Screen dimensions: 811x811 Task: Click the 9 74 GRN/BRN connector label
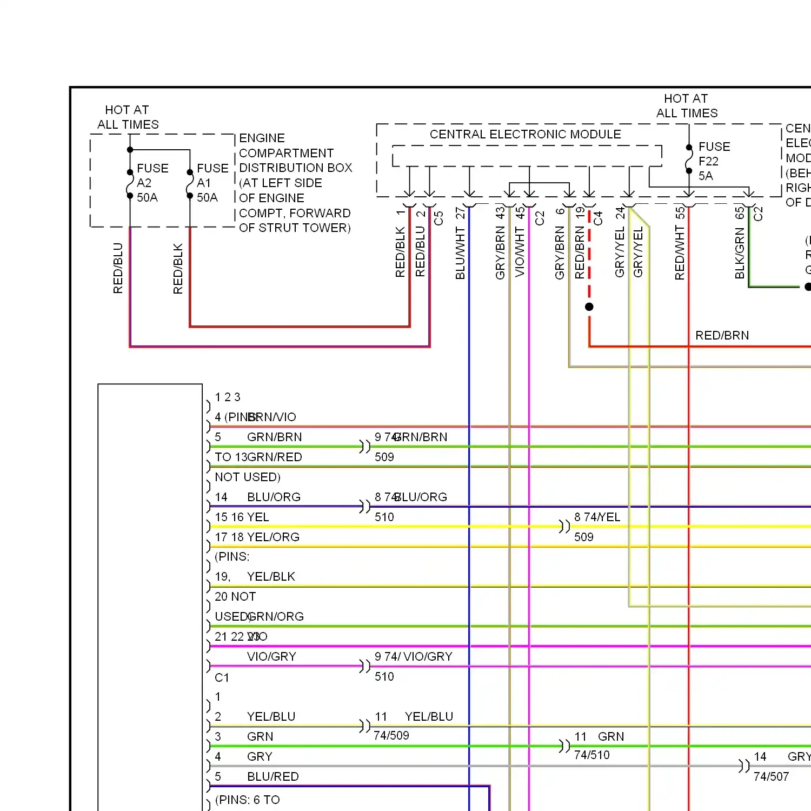pos(411,437)
